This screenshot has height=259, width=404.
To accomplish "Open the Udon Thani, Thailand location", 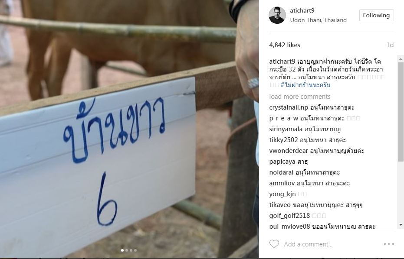I will point(318,20).
